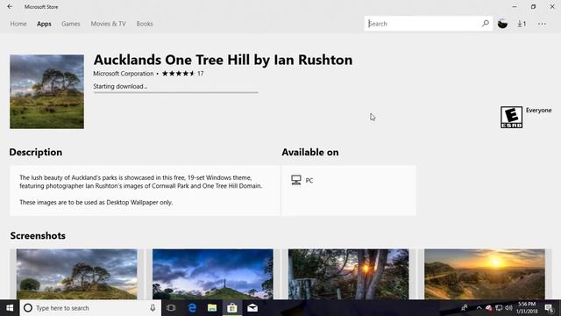The image size is (561, 316).
Task: Open the volume speaker tray icon
Action: click(x=508, y=308)
